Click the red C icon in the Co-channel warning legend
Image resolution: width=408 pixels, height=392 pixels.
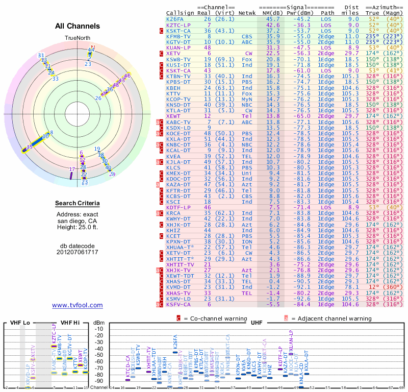click(178, 318)
